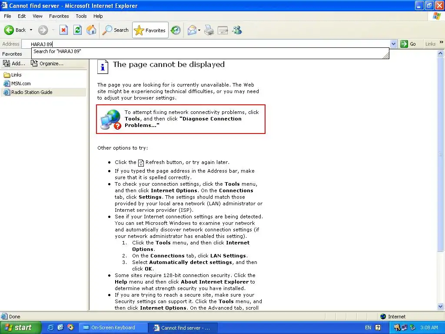
Task: Click the scroll down arrow of the page
Action: coord(441,306)
